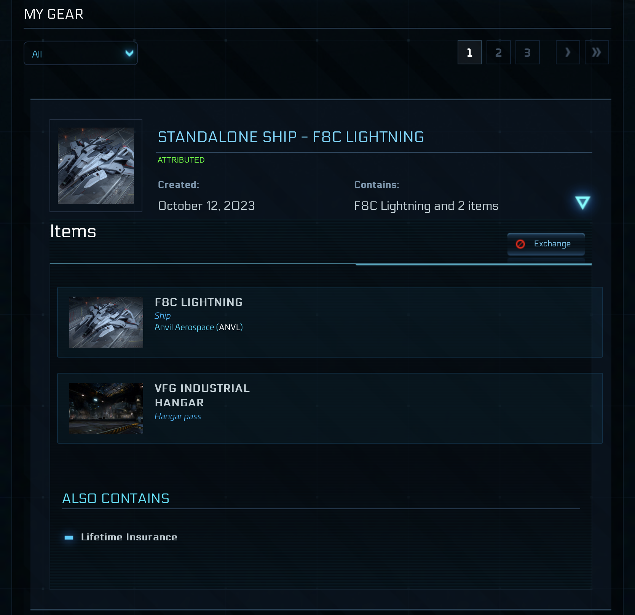Click the Hangar pass link
The width and height of the screenshot is (635, 615).
pyautogui.click(x=178, y=417)
